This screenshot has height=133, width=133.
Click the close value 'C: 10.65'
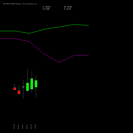coord(47,7)
